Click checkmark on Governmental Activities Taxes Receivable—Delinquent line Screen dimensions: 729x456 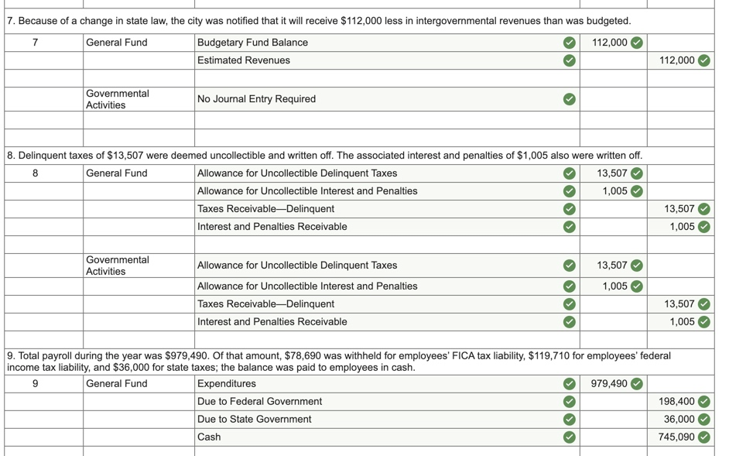[570, 303]
